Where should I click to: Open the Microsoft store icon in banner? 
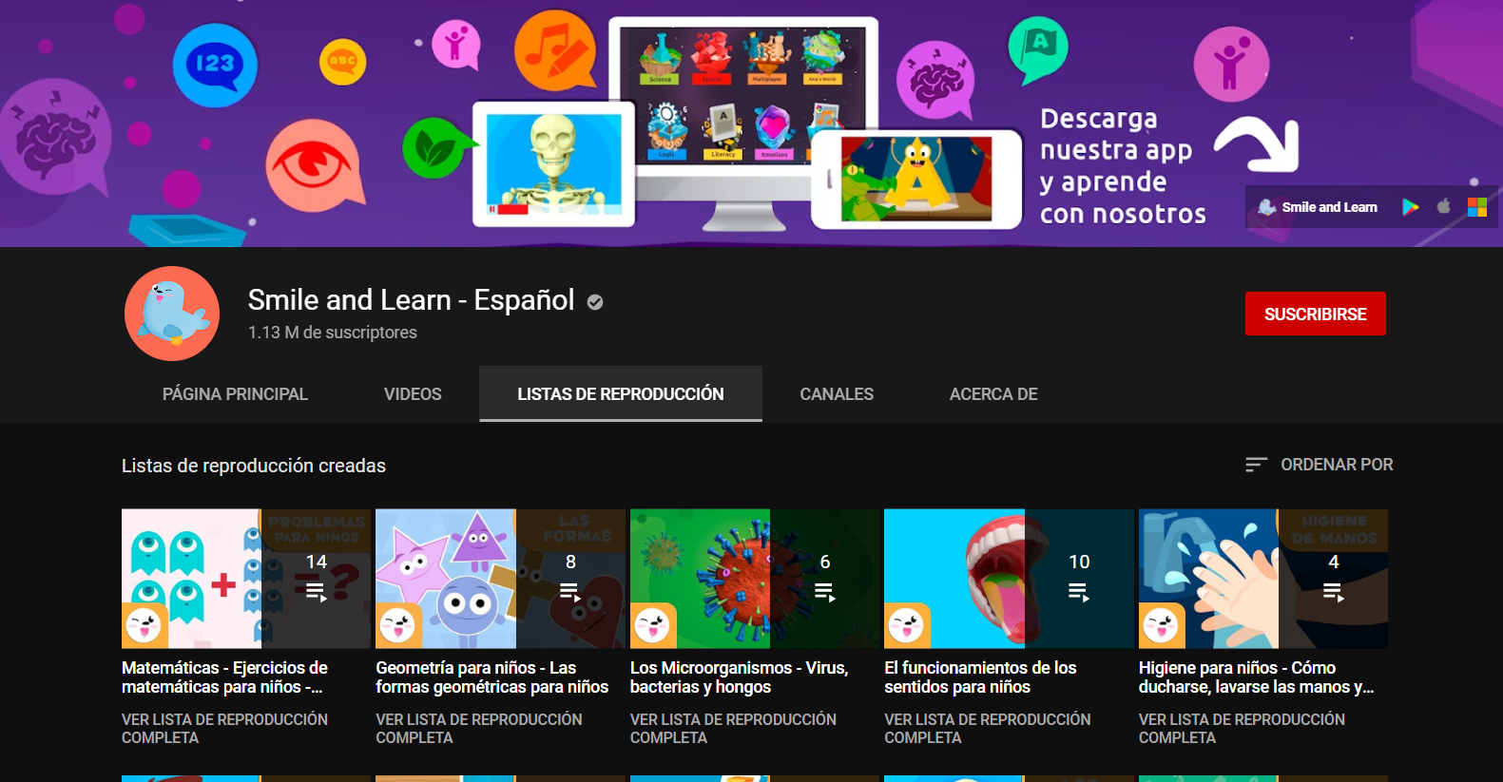tap(1477, 207)
